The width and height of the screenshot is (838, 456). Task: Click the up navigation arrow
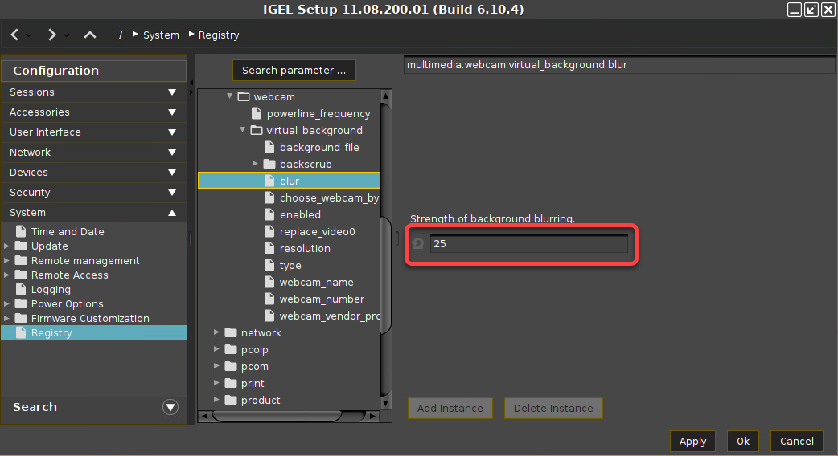(x=90, y=35)
